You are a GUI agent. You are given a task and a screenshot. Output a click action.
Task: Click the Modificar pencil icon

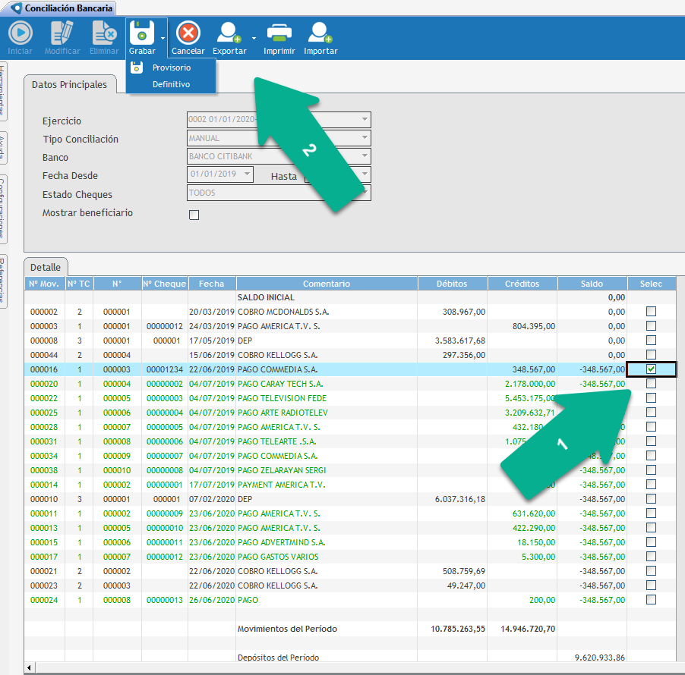pyautogui.click(x=62, y=33)
